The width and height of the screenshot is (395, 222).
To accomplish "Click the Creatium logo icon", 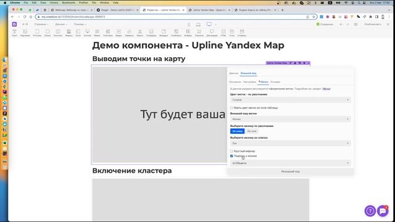I will (14, 24).
